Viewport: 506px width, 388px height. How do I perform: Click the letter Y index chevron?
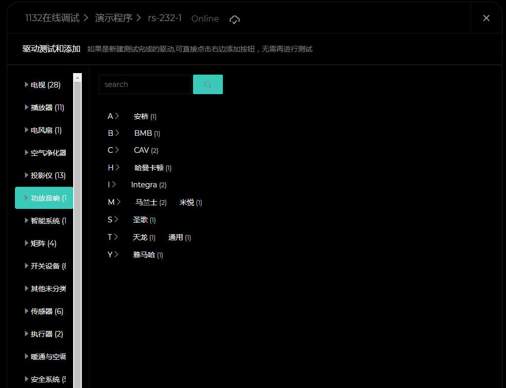[116, 255]
